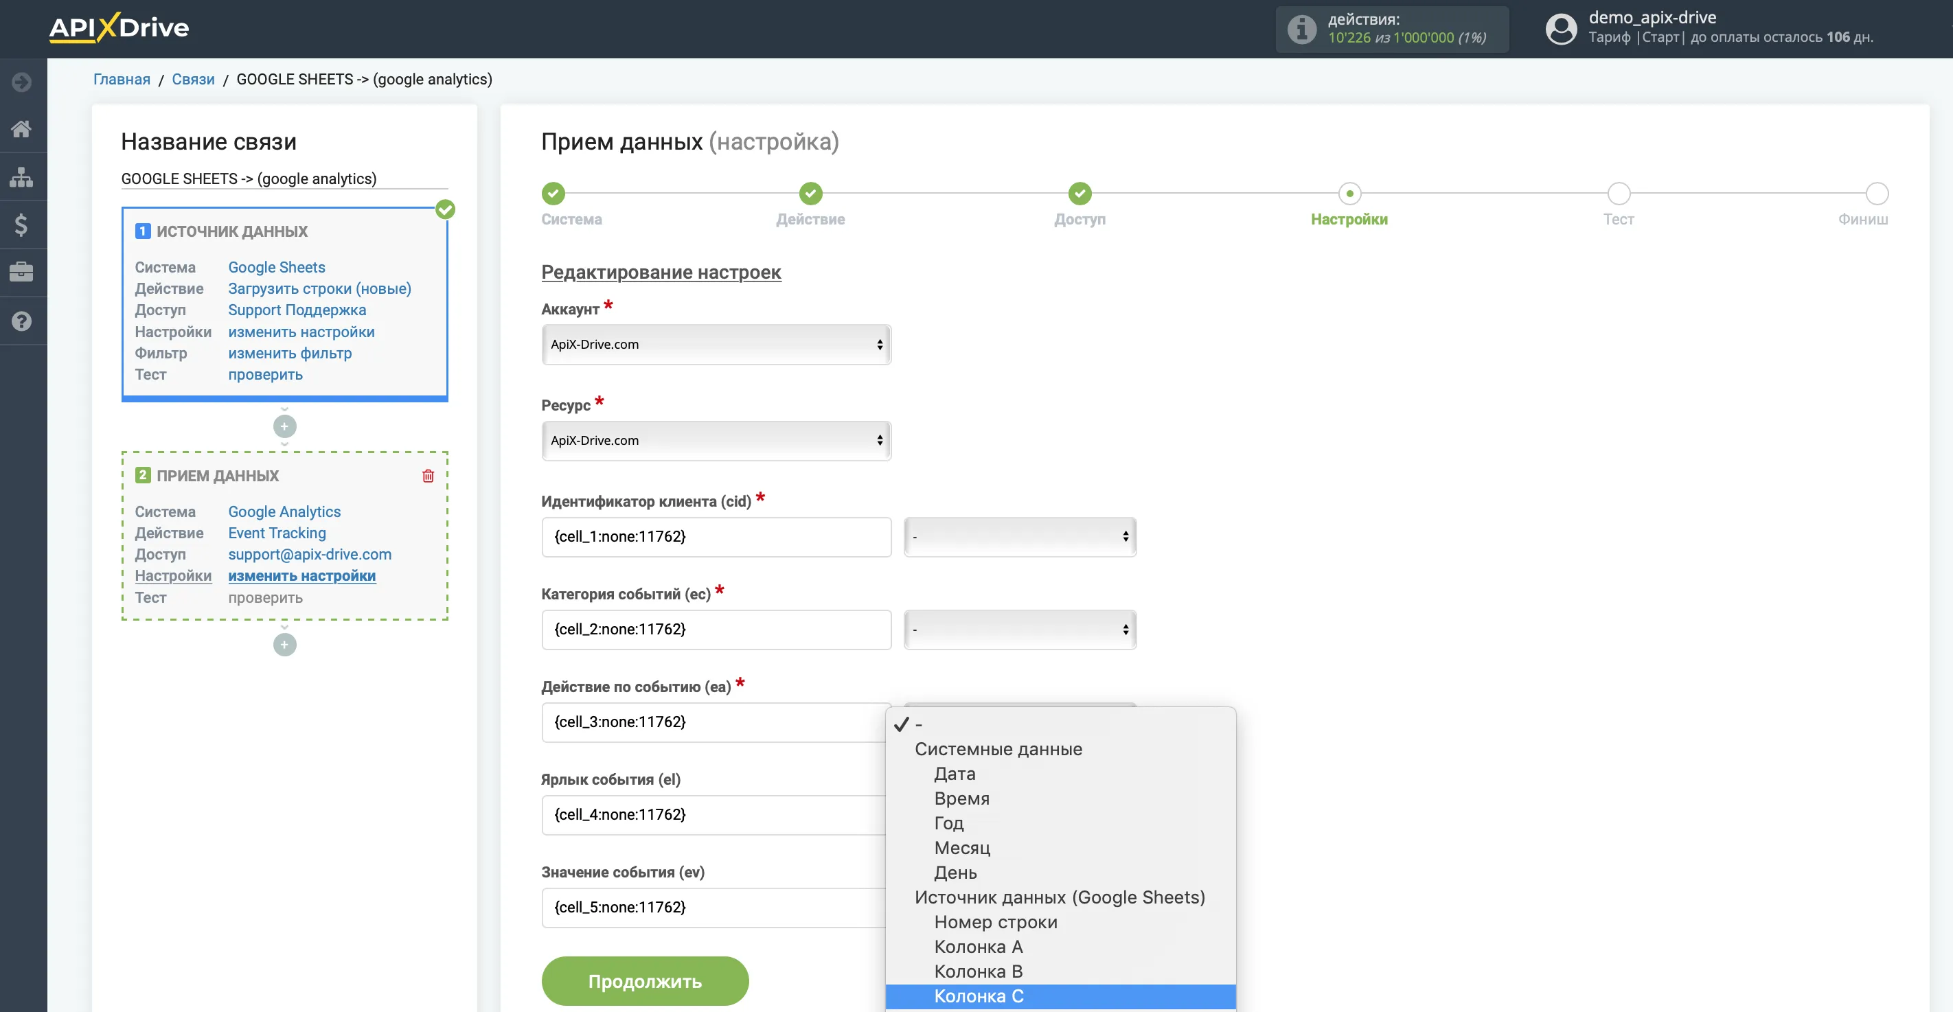1953x1012 pixels.
Task: Open billing dollar icon in sidebar
Action: [x=22, y=225]
